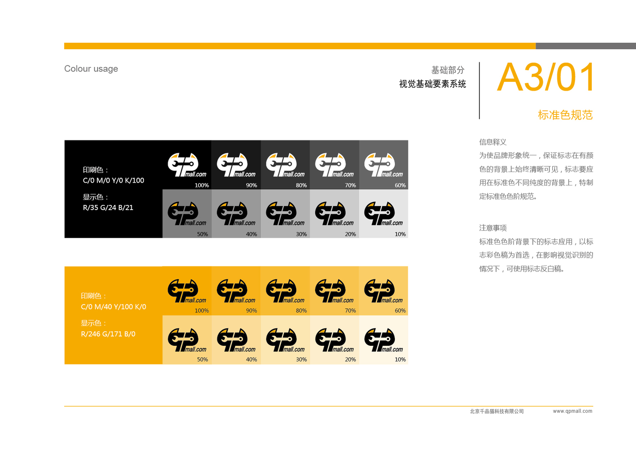Click the logo on 90% orange swatch
The image size is (636, 449).
236,291
